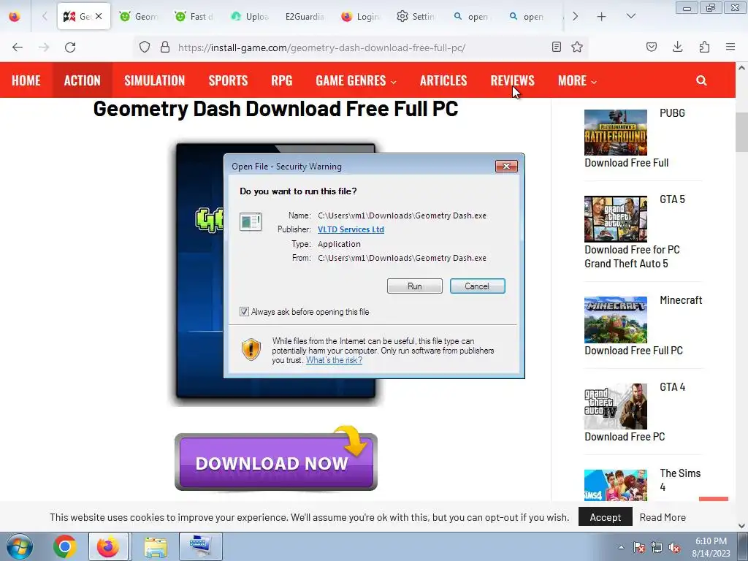Switch to the Login tab
Screen dimensions: 748x561
coord(360,16)
